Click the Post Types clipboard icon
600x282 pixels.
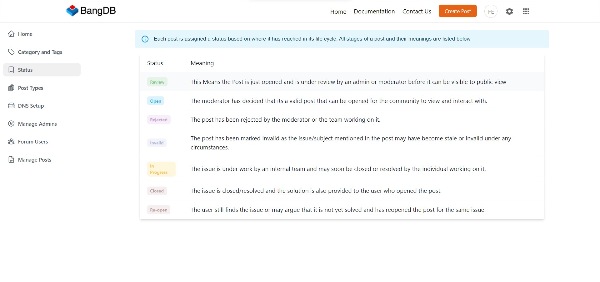pos(11,88)
